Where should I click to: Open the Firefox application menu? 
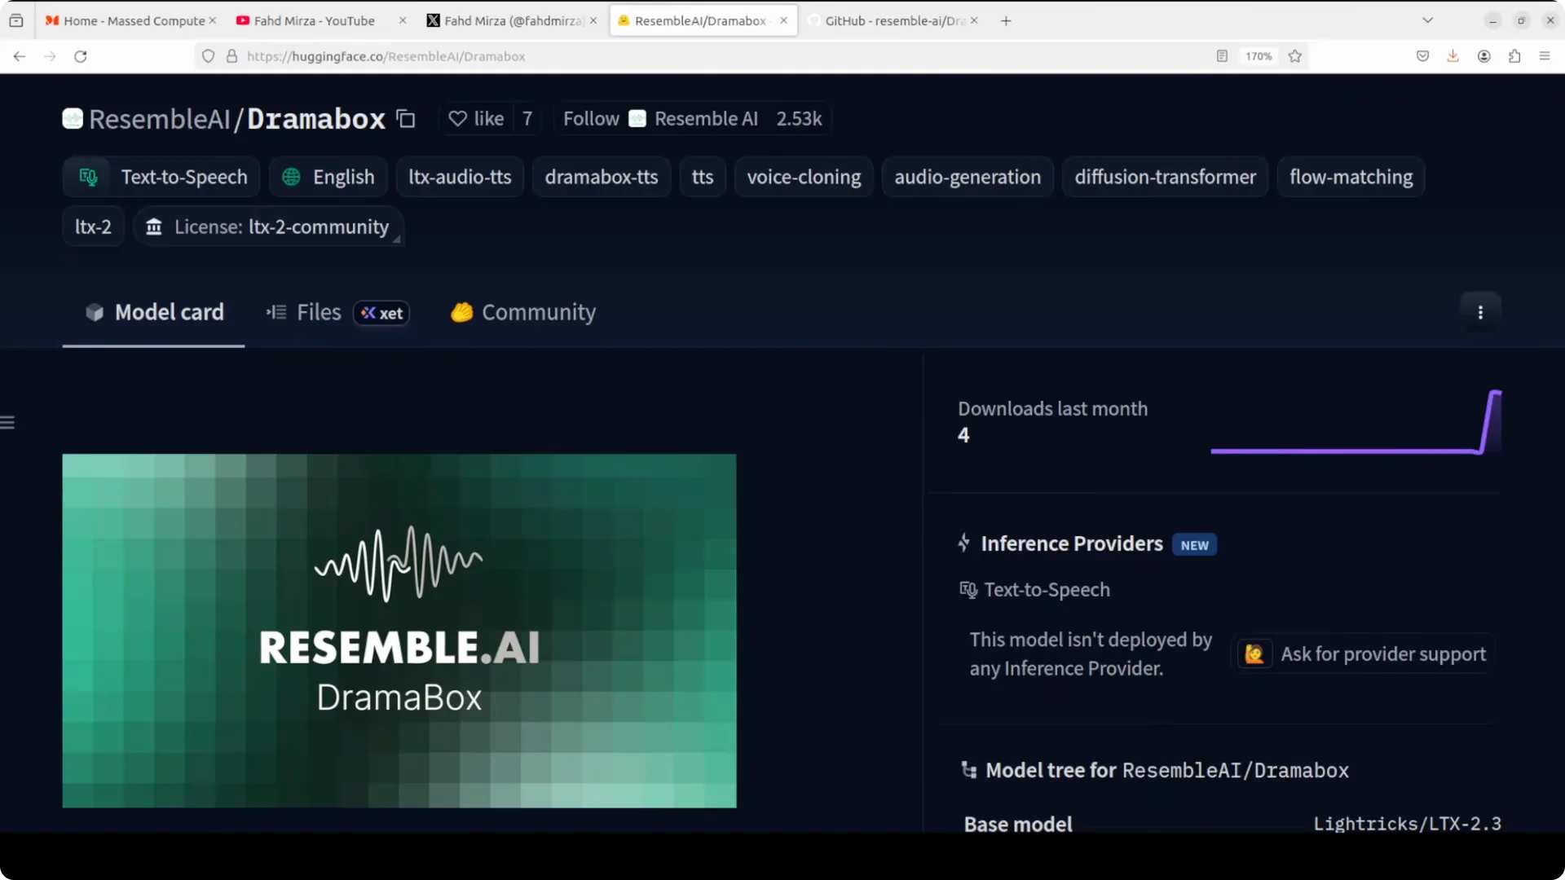[1545, 56]
